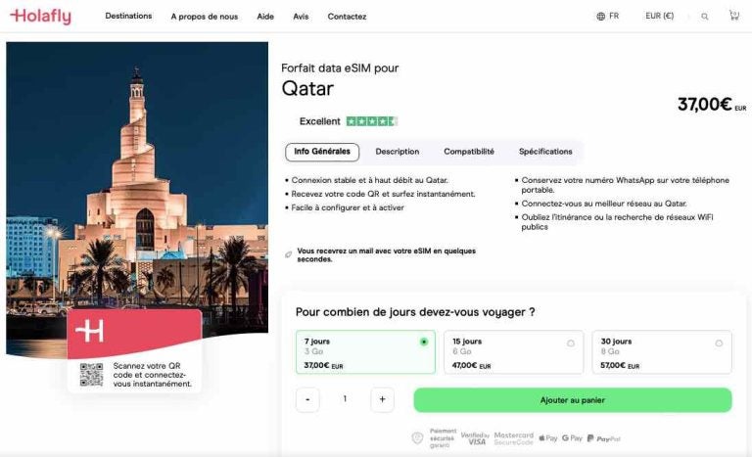Open EUR (€) currency dropdown
The height and width of the screenshot is (457, 752).
pyautogui.click(x=659, y=16)
